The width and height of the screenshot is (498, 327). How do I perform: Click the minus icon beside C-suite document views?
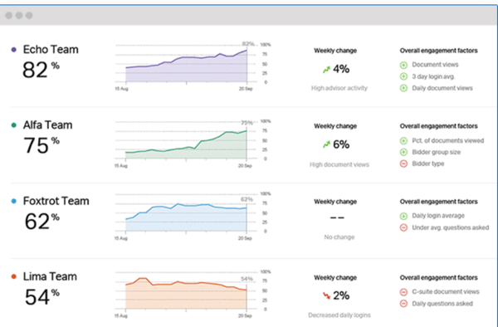coord(403,292)
